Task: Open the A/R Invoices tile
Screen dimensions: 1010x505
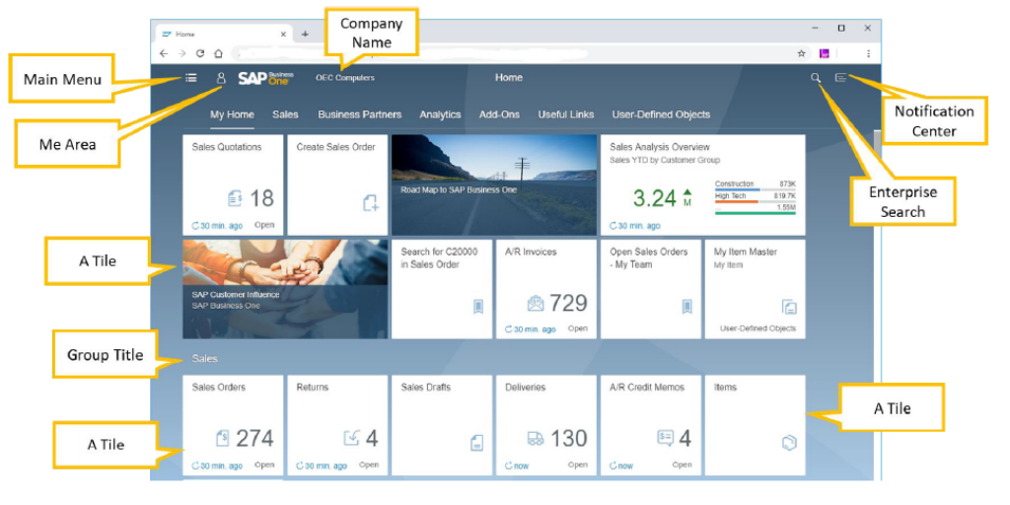Action: tap(545, 289)
